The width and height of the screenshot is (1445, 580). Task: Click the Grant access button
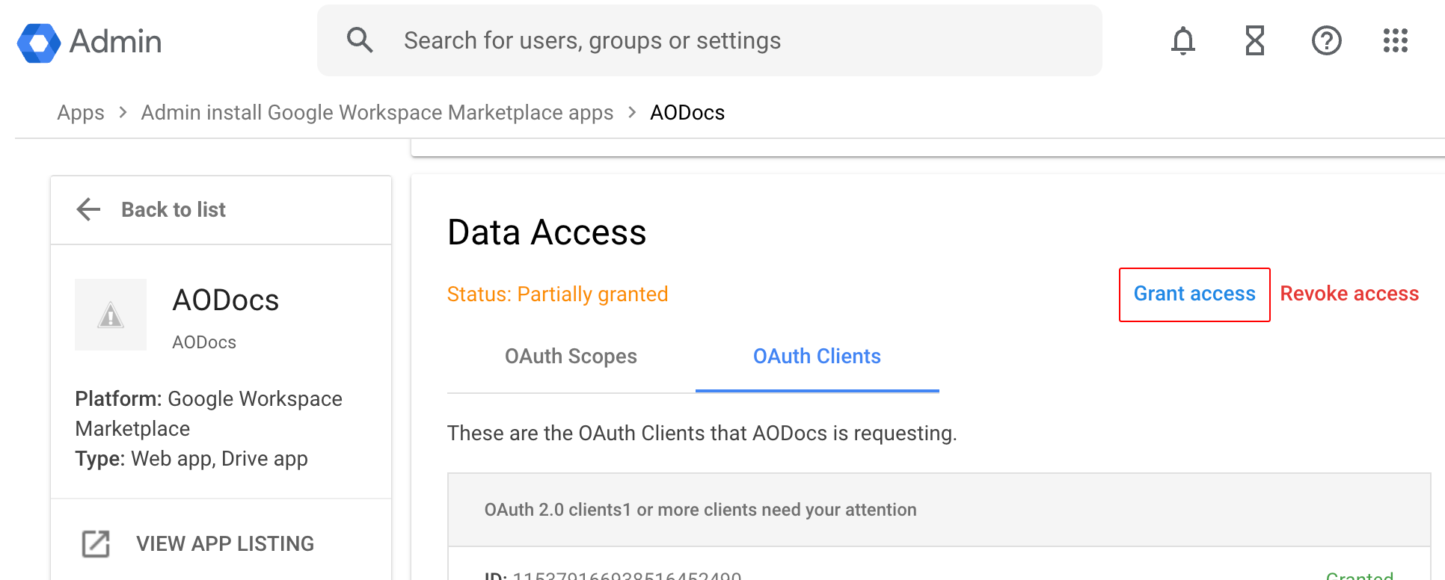(x=1194, y=294)
